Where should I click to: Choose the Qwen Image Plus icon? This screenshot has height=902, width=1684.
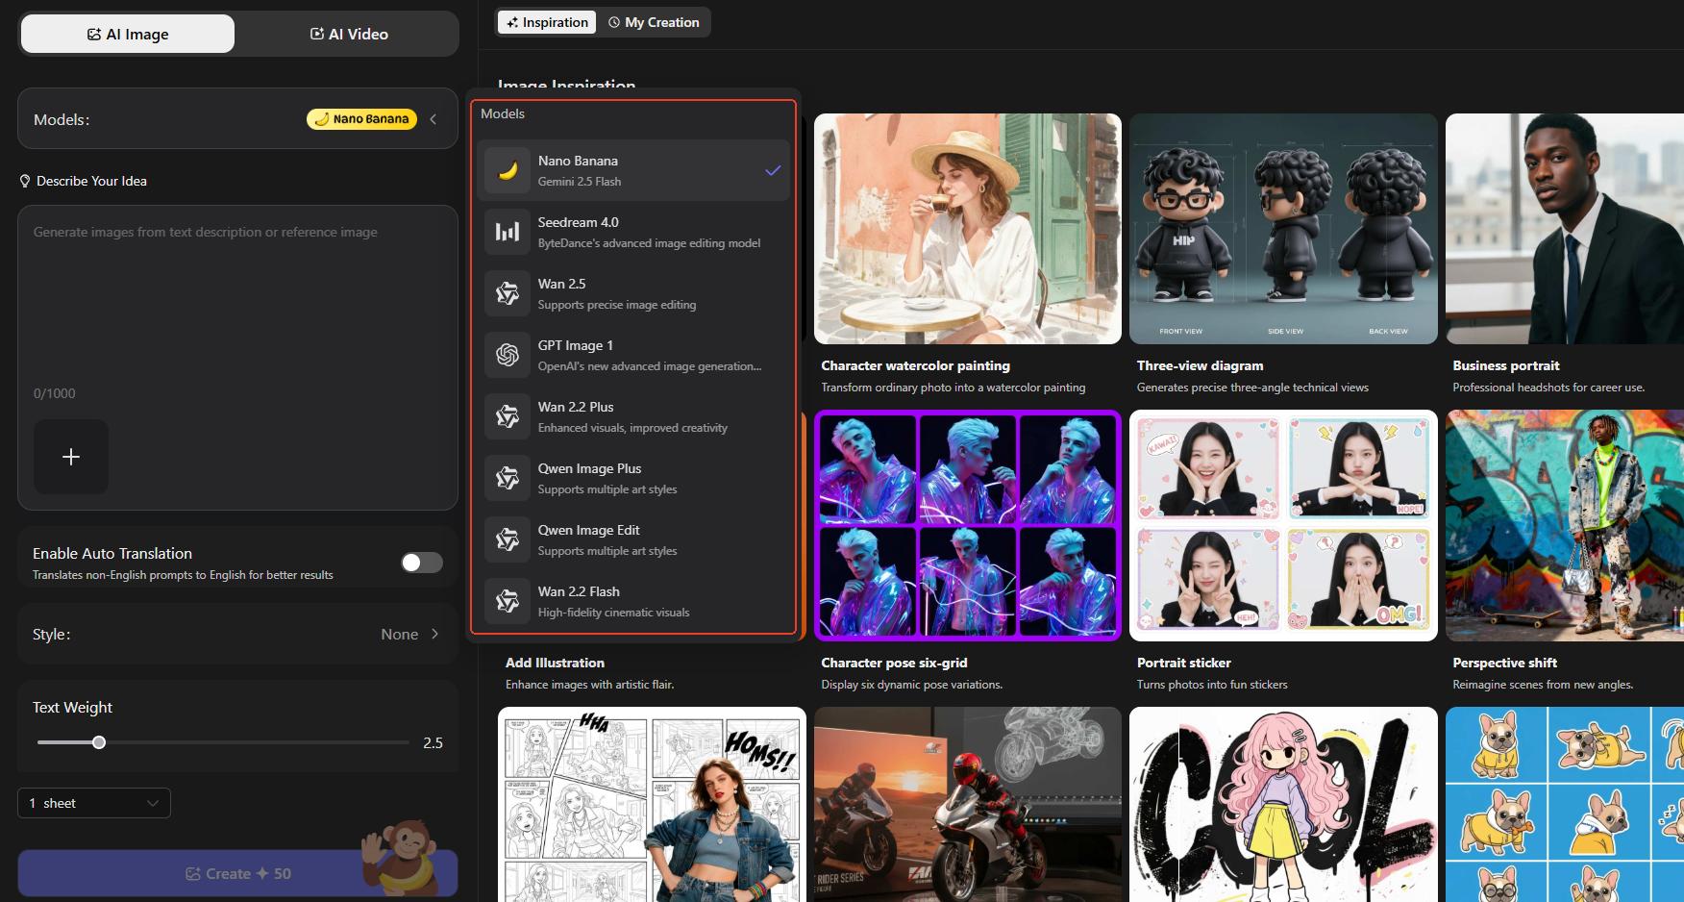[x=508, y=478]
